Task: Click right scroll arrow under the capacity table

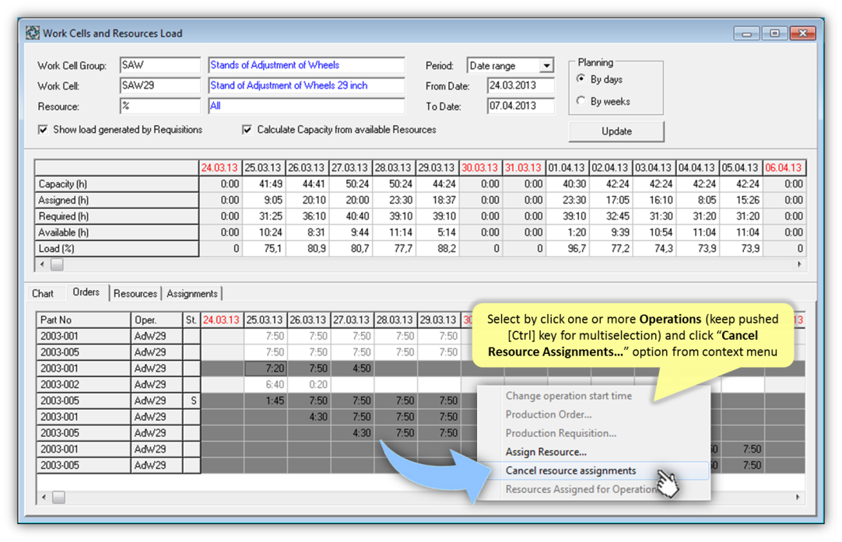Action: point(799,264)
